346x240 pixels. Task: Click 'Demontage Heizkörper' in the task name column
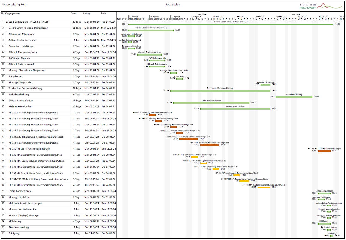[21, 46]
